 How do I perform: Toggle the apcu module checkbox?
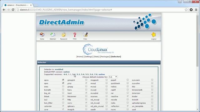[x=63, y=80]
